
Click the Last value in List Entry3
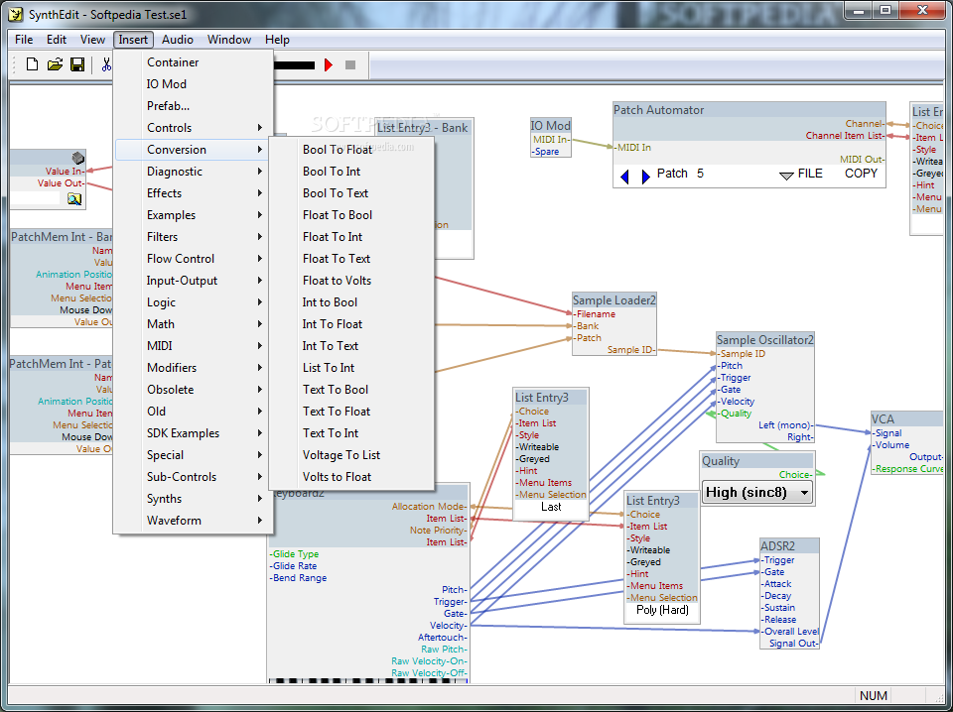(551, 507)
